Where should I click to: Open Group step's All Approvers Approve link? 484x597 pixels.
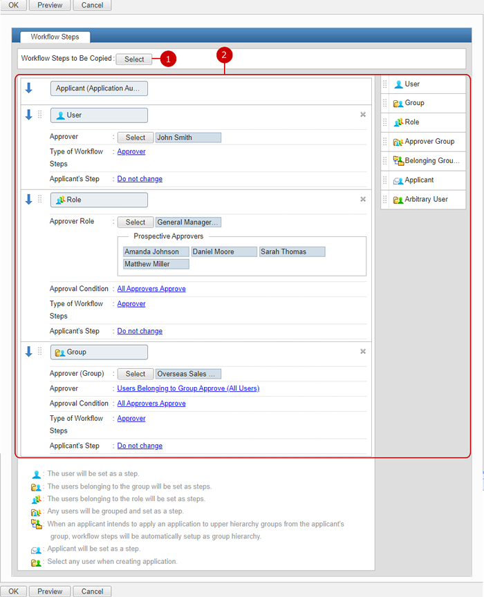[x=151, y=404]
